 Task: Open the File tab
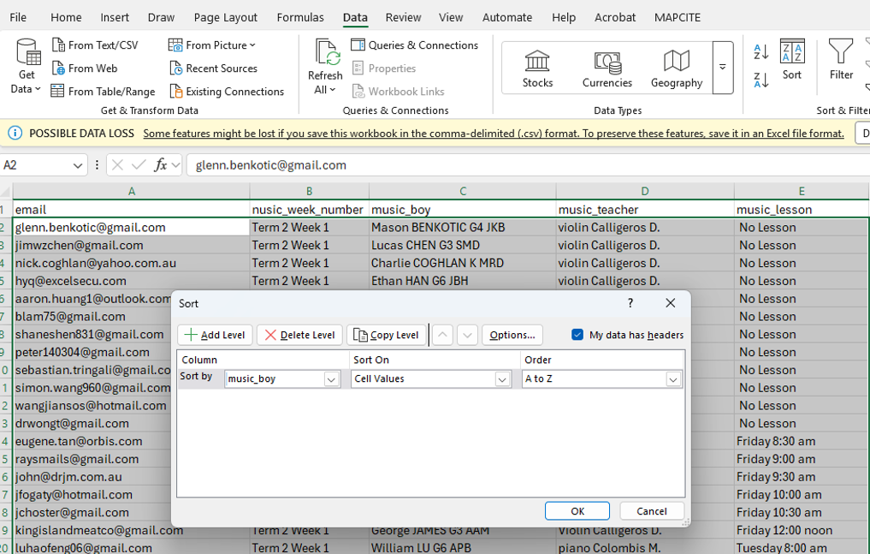point(18,17)
